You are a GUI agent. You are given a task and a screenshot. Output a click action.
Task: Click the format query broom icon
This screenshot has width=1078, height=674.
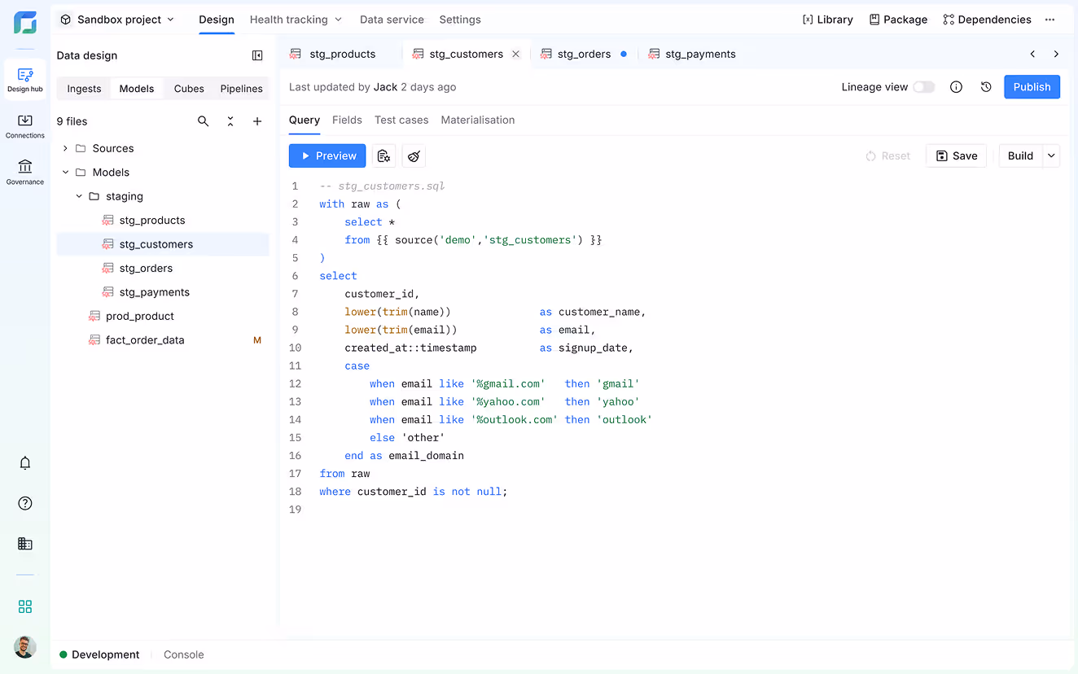pyautogui.click(x=414, y=156)
